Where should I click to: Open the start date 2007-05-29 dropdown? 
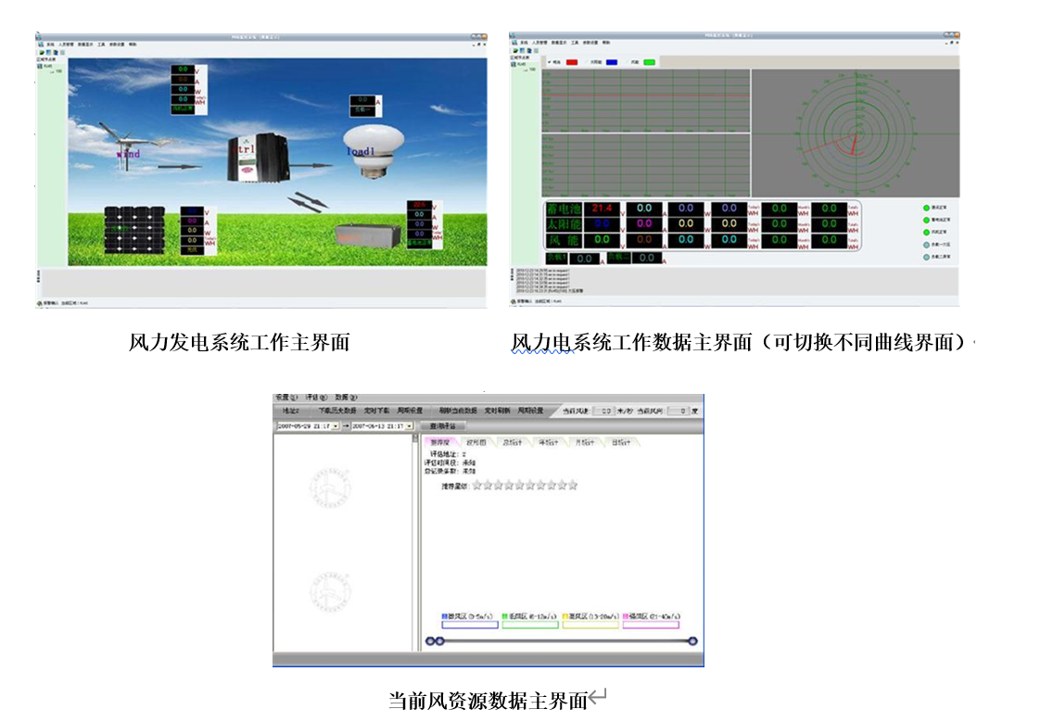(x=336, y=426)
